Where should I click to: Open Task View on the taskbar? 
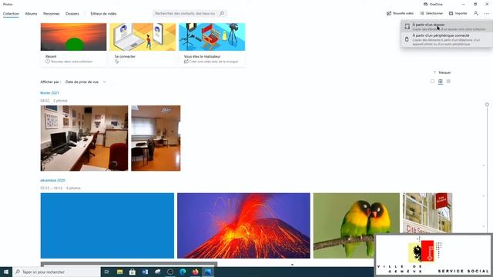click(x=106, y=272)
